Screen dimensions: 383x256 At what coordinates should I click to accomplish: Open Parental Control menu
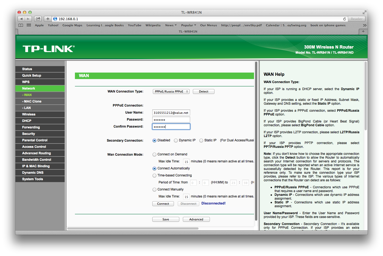click(40, 140)
